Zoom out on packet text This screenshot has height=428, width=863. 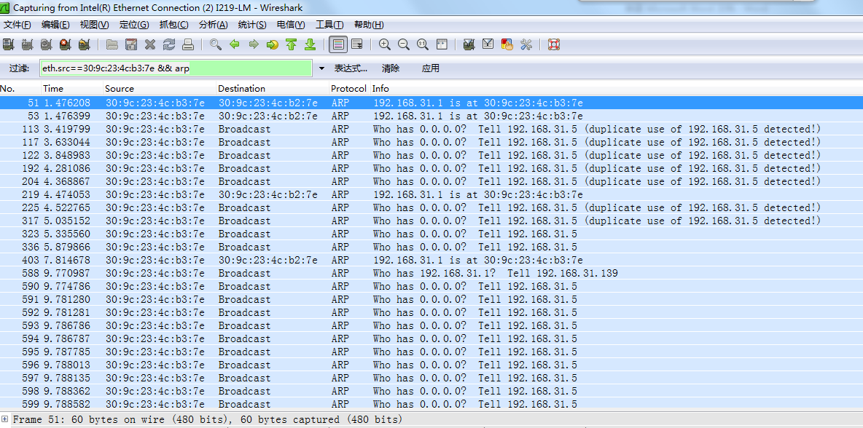pyautogui.click(x=403, y=44)
